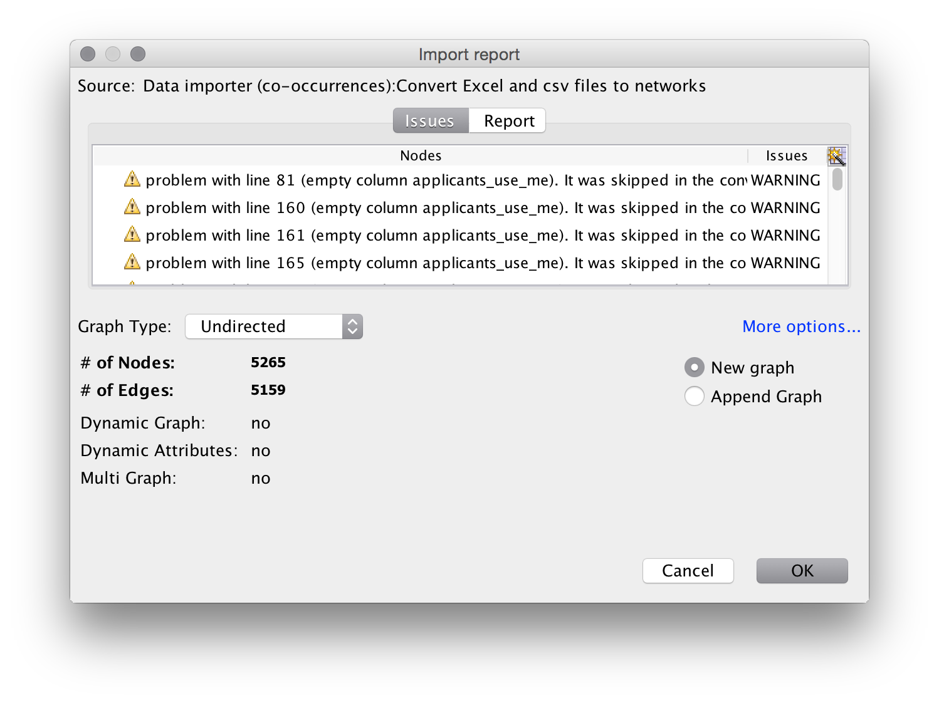
Task: Select the New graph radio button
Action: tap(694, 367)
